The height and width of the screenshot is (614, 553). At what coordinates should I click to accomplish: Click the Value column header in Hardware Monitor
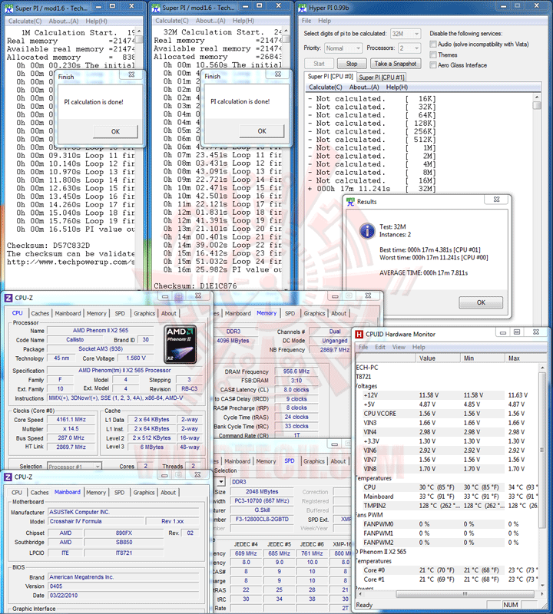pos(437,358)
